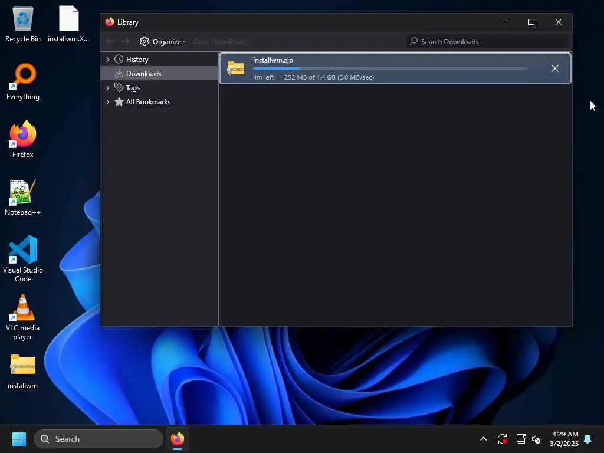Open the notifications bell icon

pos(588,439)
